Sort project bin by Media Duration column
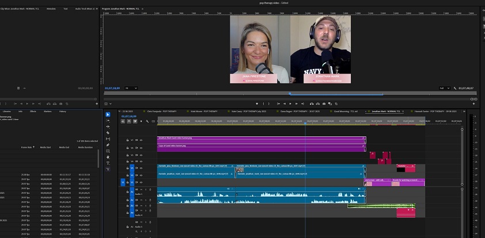Screen dimensions: 485x238 85,147
